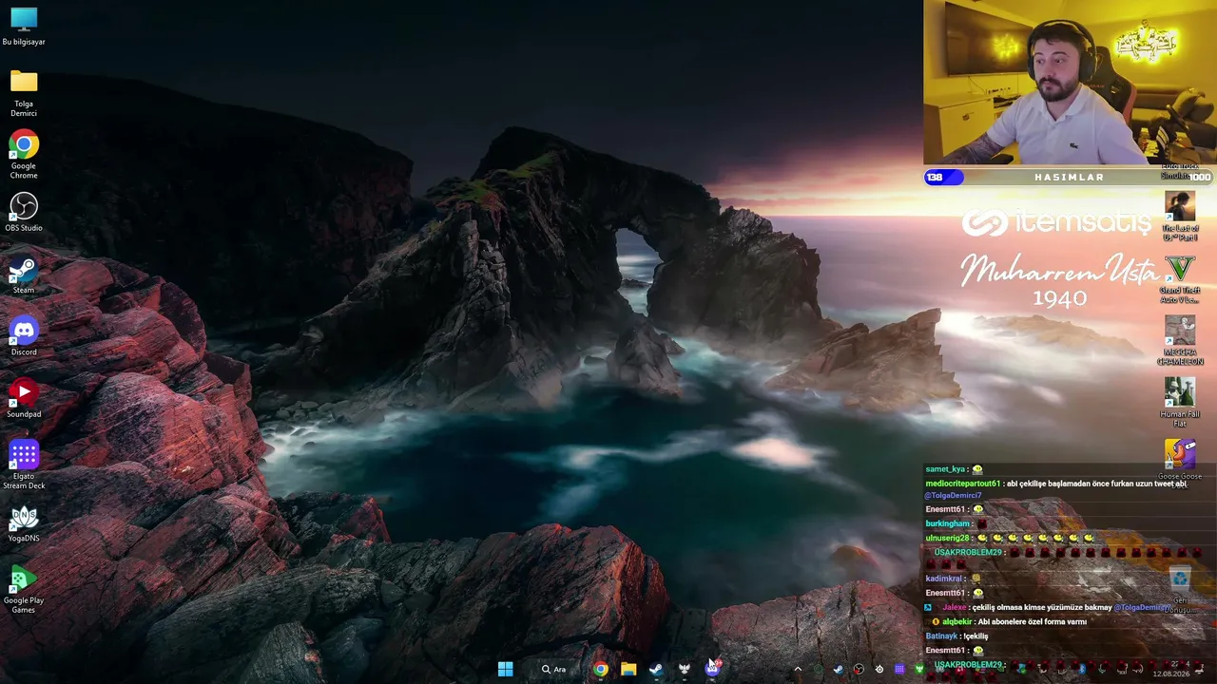The image size is (1217, 684).
Task: Click the Soundpad desktop icon
Action: (x=24, y=399)
